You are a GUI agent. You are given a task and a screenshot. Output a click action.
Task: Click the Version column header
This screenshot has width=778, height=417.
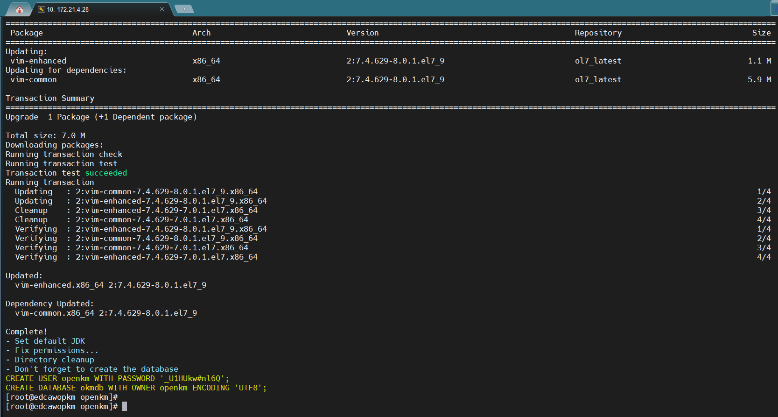pyautogui.click(x=363, y=33)
